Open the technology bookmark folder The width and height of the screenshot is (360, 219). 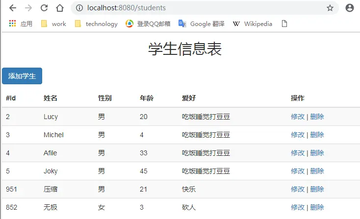[x=96, y=24]
